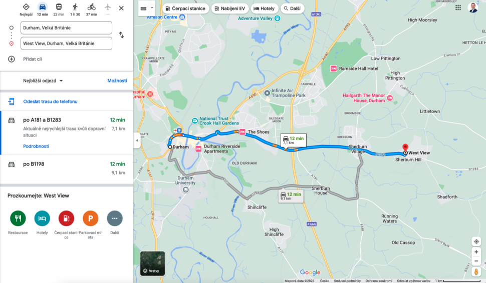Toggle Čerpací stanice filter chip

click(x=186, y=8)
